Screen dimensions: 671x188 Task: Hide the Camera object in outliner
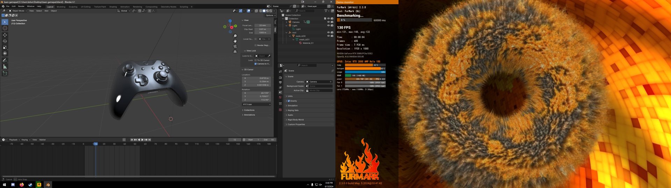(x=328, y=22)
